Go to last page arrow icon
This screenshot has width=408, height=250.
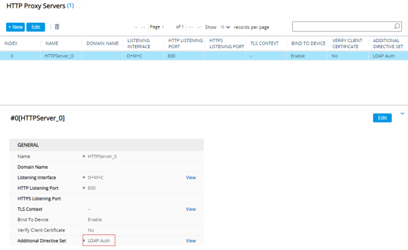coord(199,27)
